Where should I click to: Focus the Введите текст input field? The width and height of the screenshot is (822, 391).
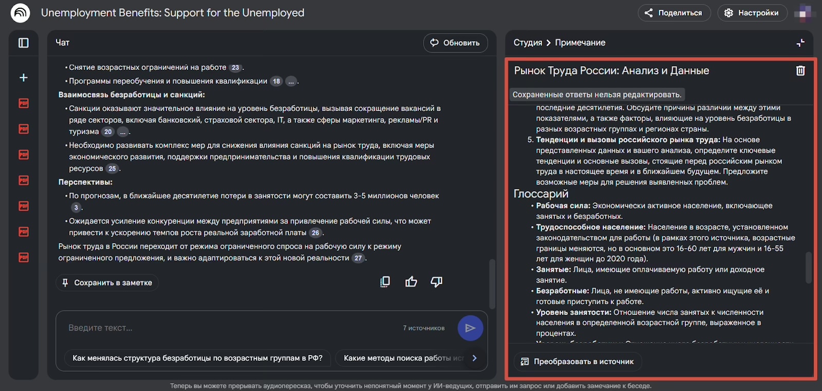(231, 328)
